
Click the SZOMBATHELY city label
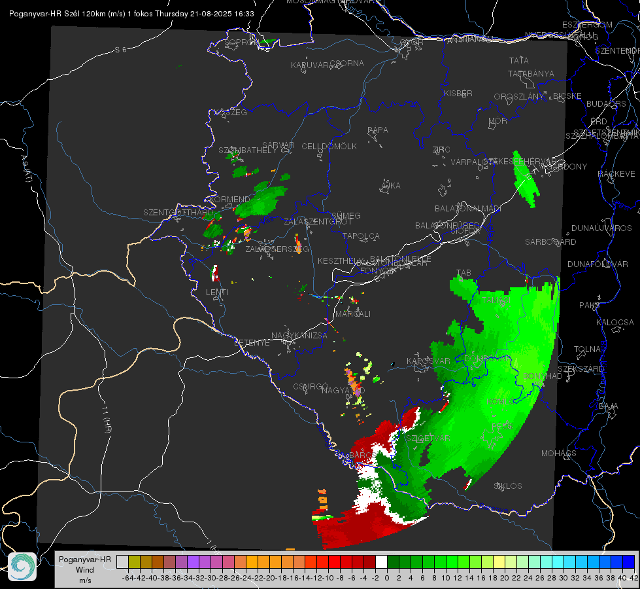point(248,151)
